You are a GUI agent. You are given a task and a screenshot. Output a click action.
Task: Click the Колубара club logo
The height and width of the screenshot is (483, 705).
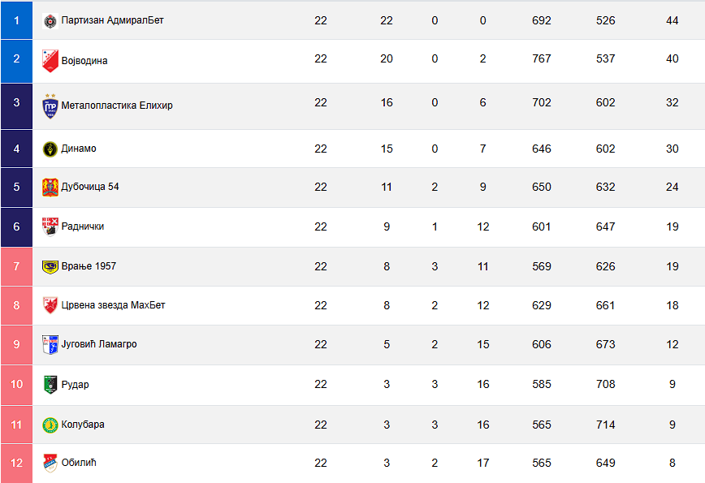[x=50, y=425]
